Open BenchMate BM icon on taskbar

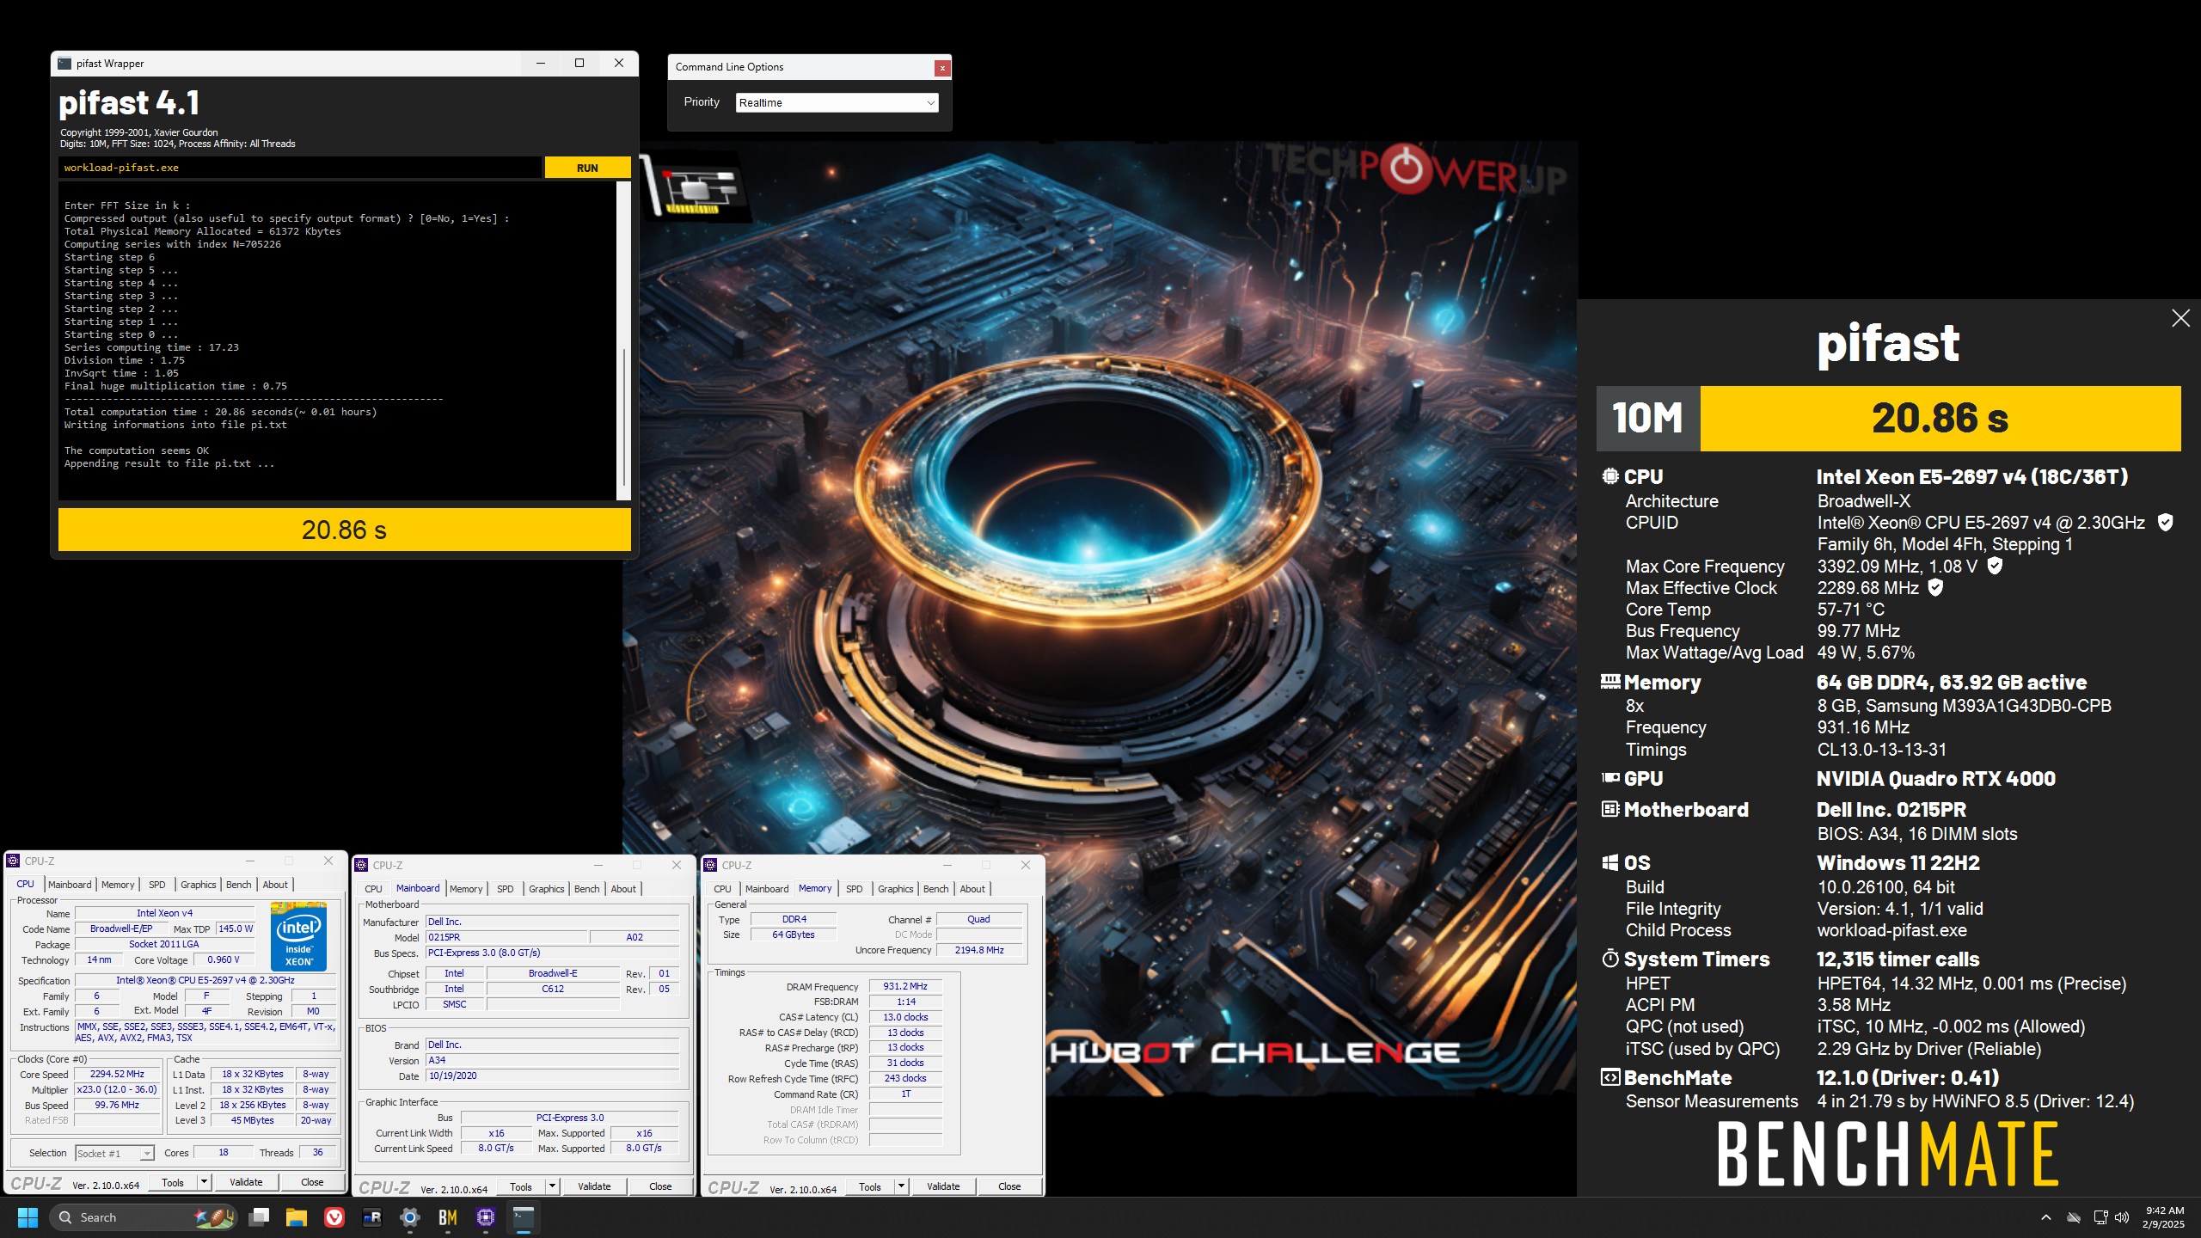tap(448, 1217)
